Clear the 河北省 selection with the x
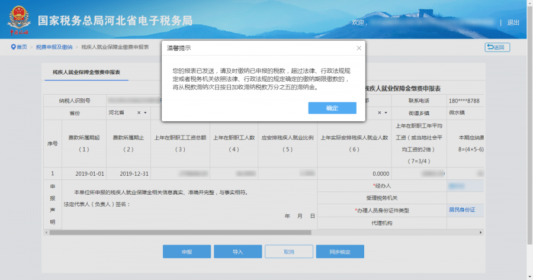 pyautogui.click(x=139, y=112)
